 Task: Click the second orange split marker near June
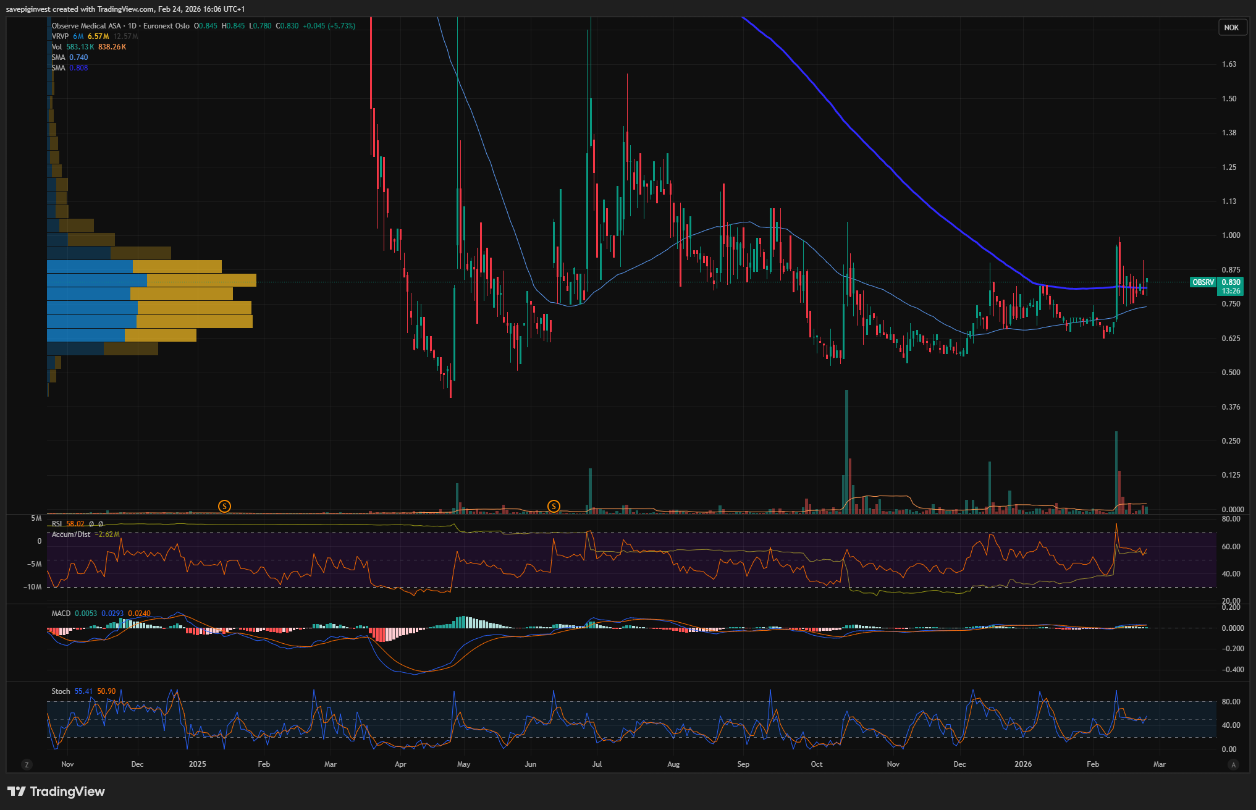pos(554,506)
